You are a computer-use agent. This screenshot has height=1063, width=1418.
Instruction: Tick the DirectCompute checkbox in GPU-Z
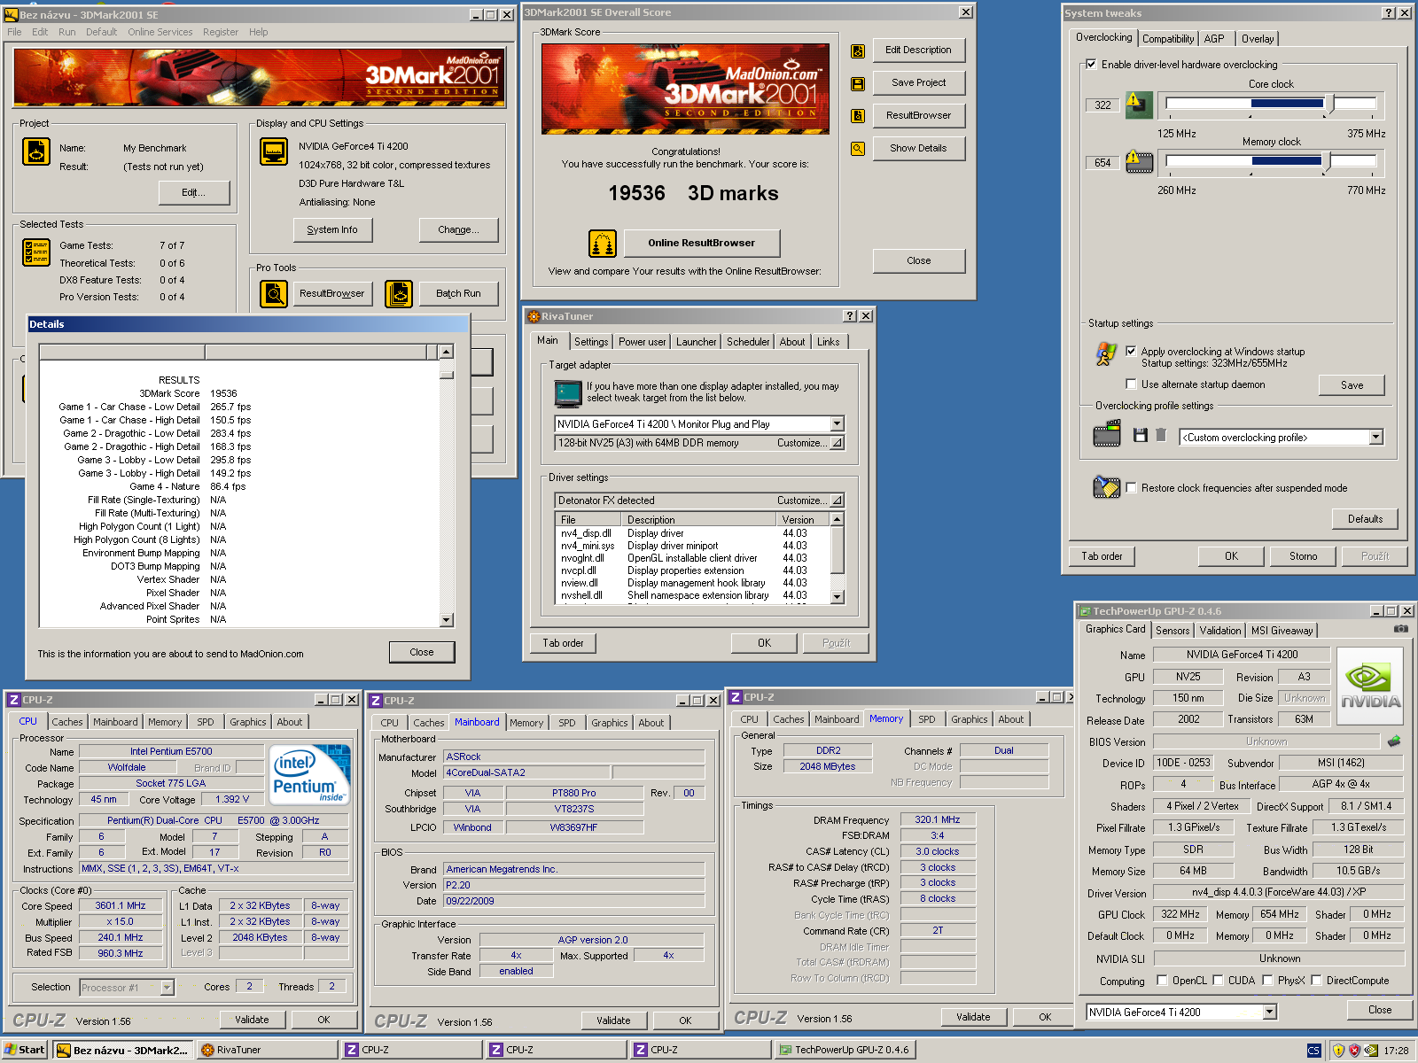[1316, 980]
